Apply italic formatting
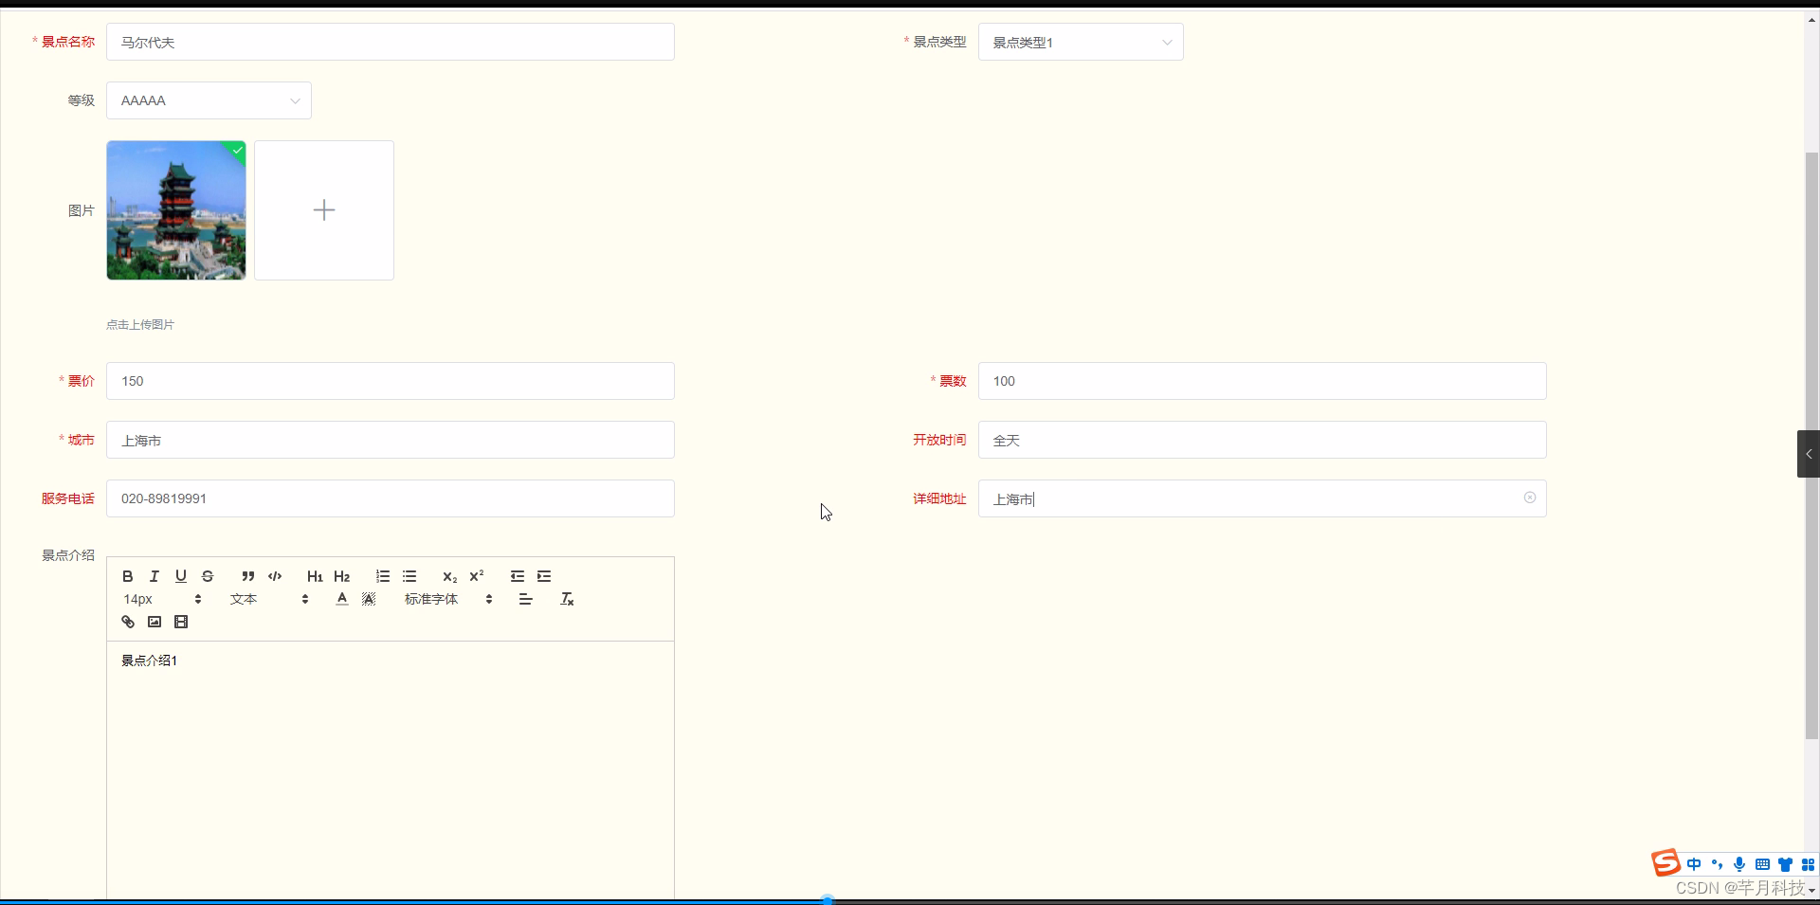The width and height of the screenshot is (1820, 905). (154, 576)
